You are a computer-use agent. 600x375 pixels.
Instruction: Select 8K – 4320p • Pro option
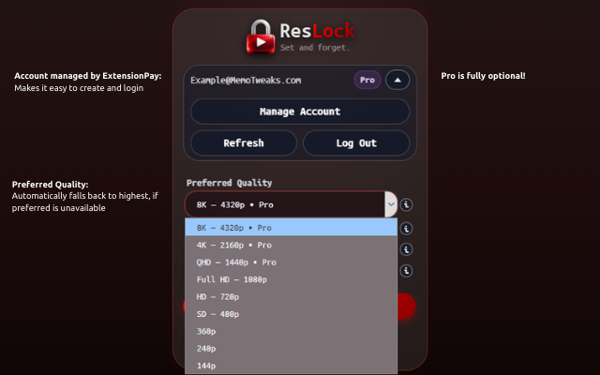click(x=292, y=227)
